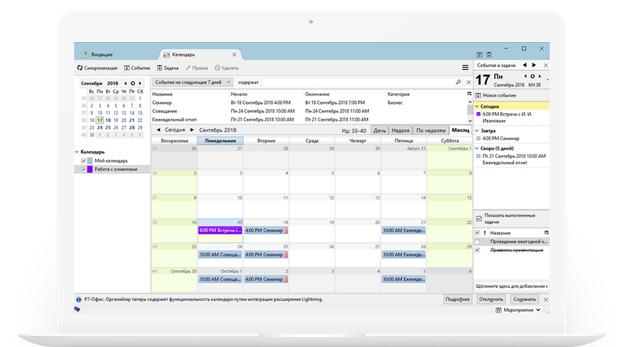627x347 pixels.
Task: Toggle the Работа с клиентами calendar checkbox
Action: (x=84, y=169)
